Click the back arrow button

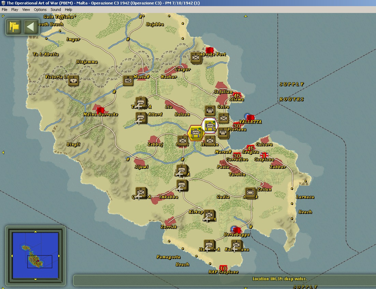(30, 27)
